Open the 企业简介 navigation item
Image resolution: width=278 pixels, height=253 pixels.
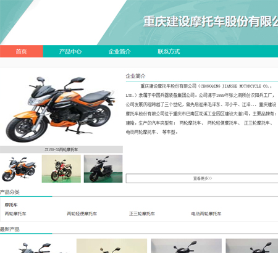pyautogui.click(x=120, y=51)
